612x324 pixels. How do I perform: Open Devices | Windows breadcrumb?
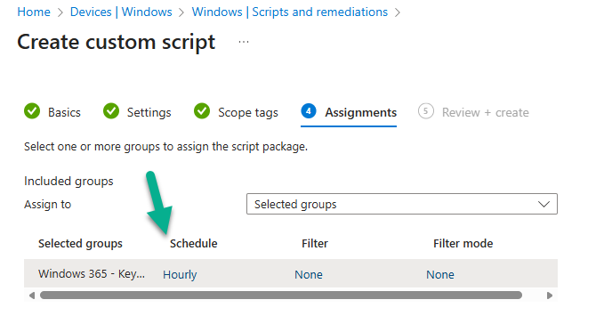121,12
